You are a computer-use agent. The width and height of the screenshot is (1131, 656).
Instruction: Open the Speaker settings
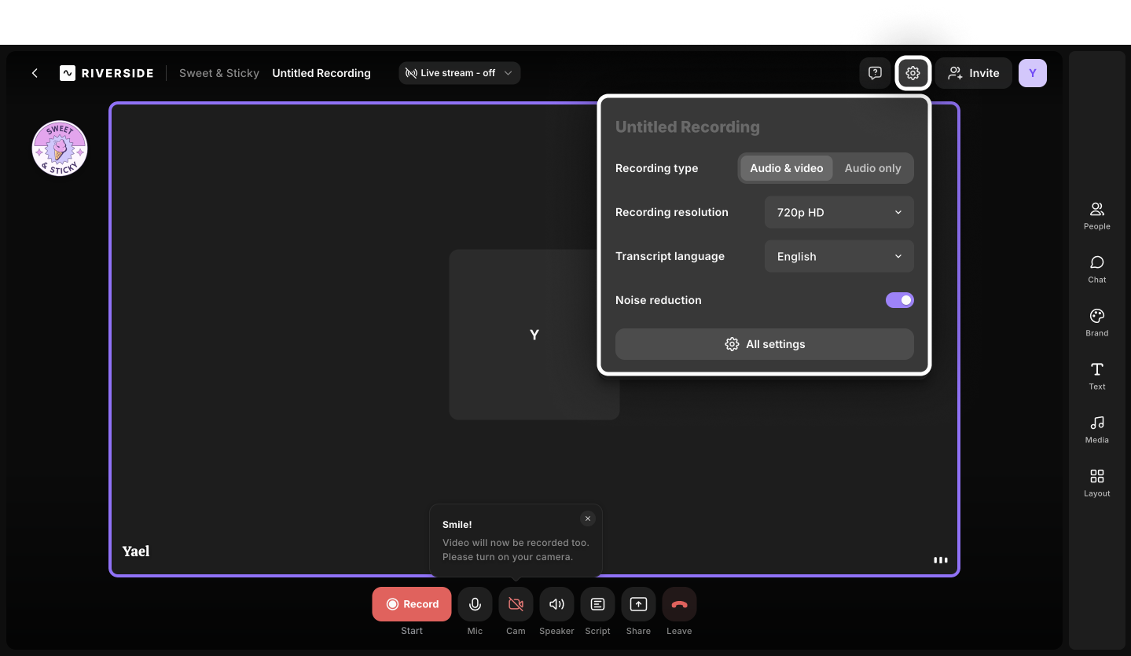[556, 604]
